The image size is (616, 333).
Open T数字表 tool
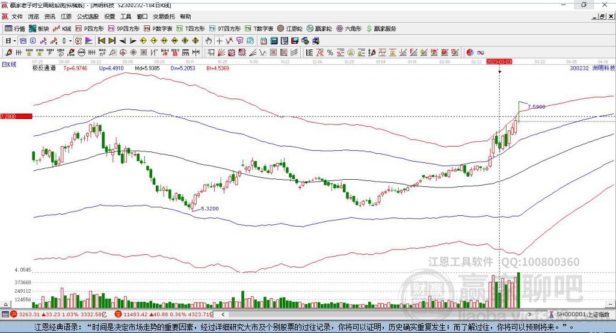(259, 29)
